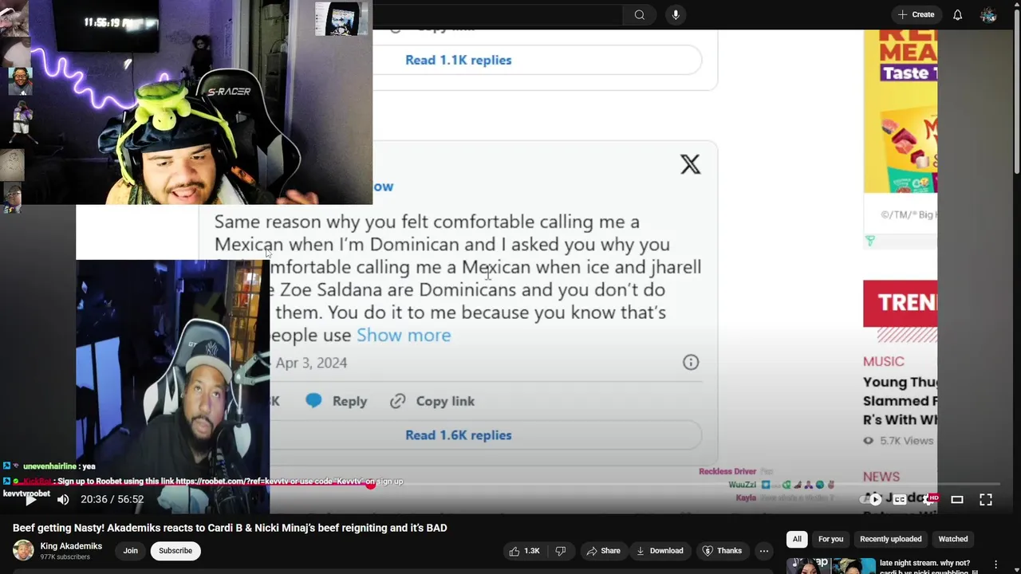Open the King Akademiks channel avatar

point(24,551)
